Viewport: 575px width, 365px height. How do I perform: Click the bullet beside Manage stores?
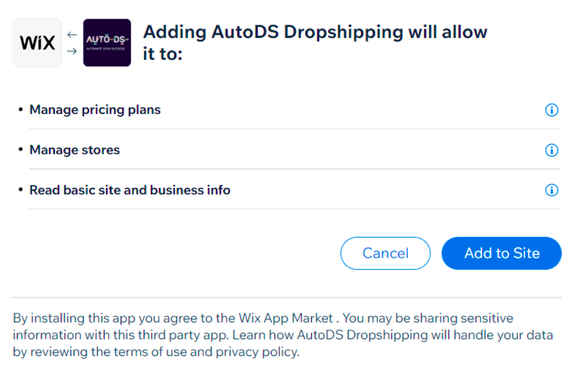pos(21,149)
